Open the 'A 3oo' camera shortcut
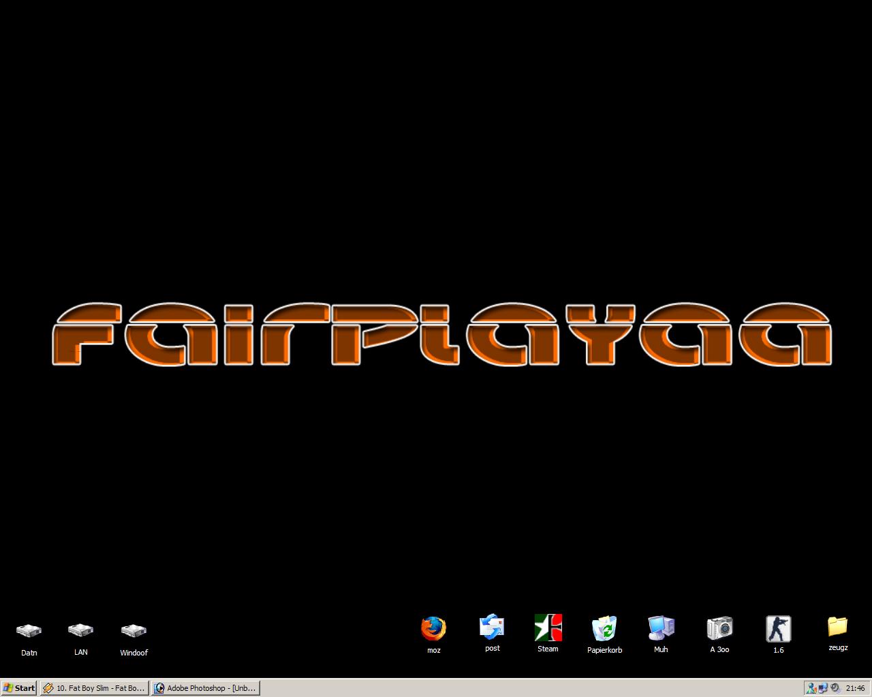Image resolution: width=872 pixels, height=697 pixels. point(719,628)
